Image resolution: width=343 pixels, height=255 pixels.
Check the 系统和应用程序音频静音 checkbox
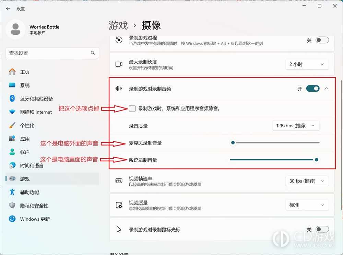pos(132,108)
